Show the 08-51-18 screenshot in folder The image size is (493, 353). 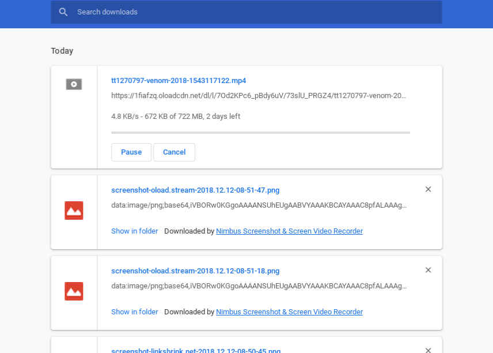(x=134, y=312)
